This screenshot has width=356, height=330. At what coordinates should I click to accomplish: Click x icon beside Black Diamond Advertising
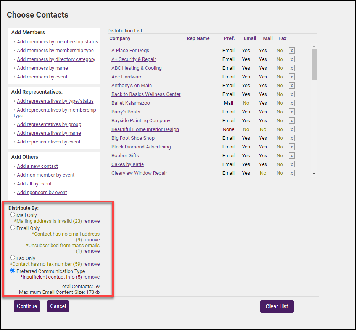(292, 147)
